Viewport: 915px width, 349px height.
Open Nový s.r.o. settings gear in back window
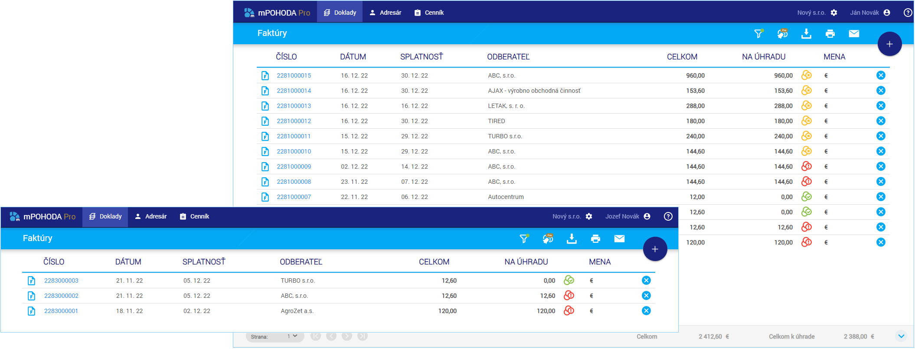click(834, 13)
